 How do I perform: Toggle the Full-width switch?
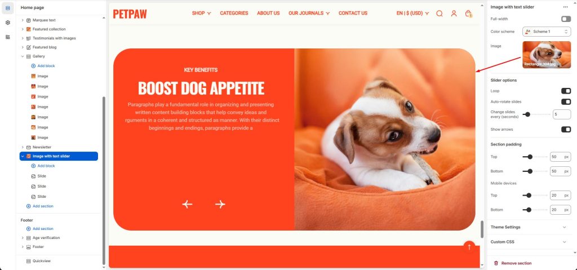point(566,19)
